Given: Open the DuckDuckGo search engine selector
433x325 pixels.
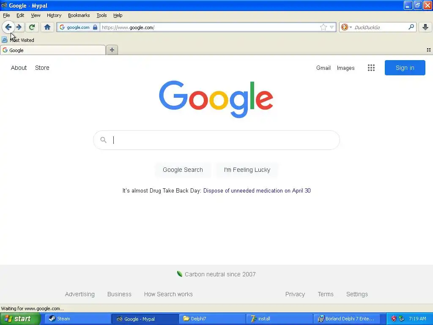Looking at the screenshot, I should (x=346, y=27).
